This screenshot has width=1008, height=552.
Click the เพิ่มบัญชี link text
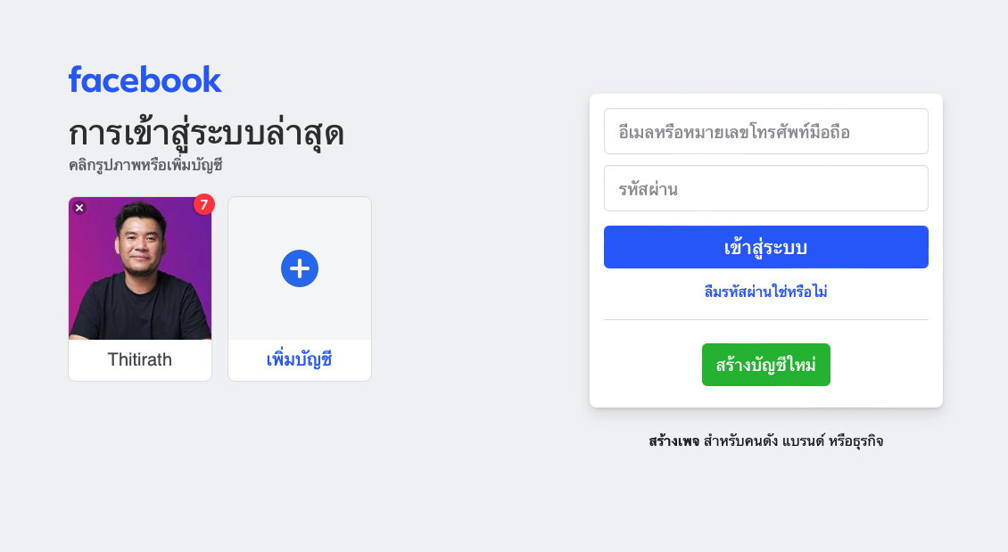[x=300, y=360]
